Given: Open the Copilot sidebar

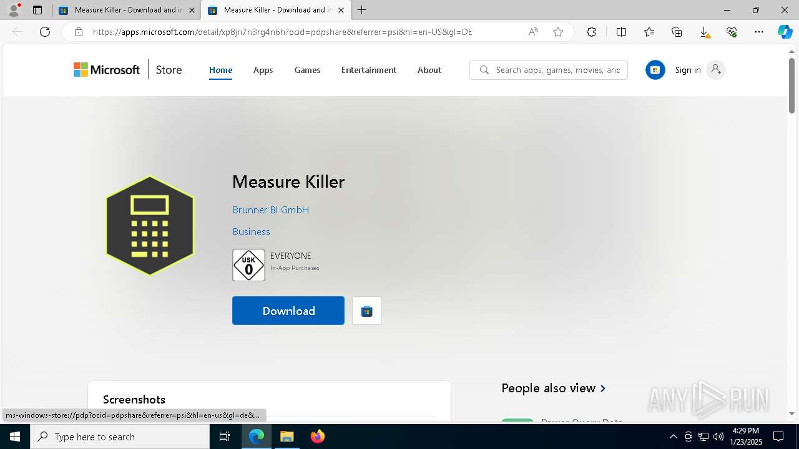Looking at the screenshot, I should click(x=785, y=32).
